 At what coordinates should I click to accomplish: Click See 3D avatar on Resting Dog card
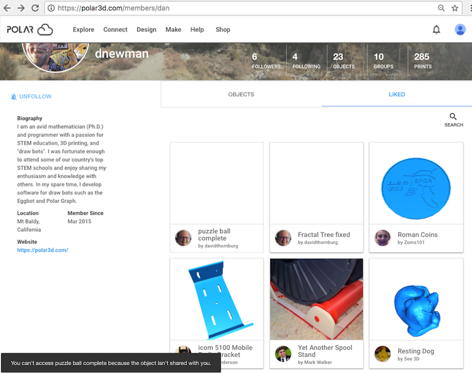tap(382, 354)
